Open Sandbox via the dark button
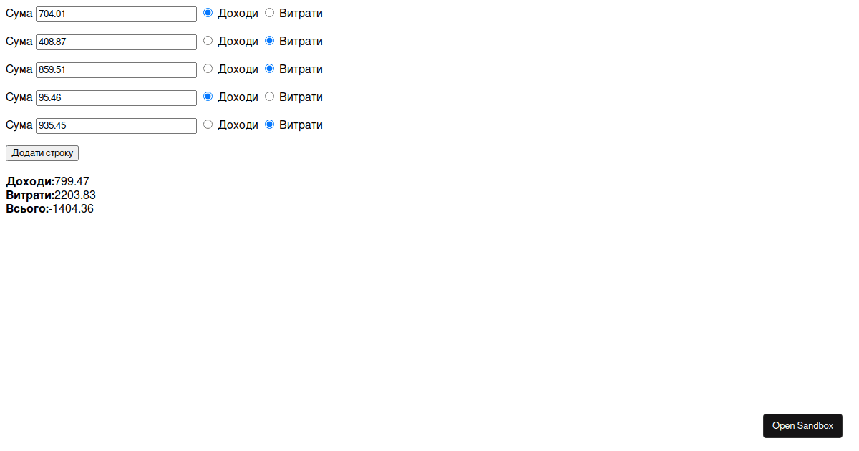The image size is (859, 451). tap(802, 426)
